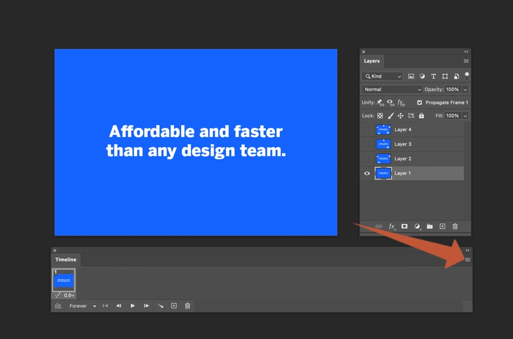The image size is (513, 339).
Task: Open the Forever loop count dropdown
Action: pos(82,305)
